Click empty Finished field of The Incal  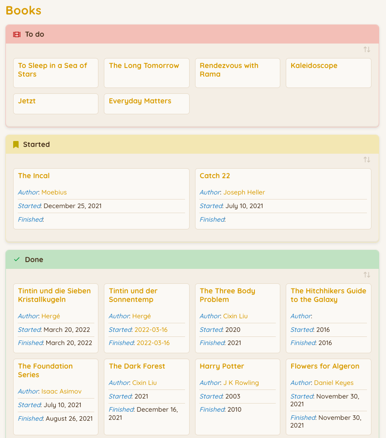tap(101, 219)
